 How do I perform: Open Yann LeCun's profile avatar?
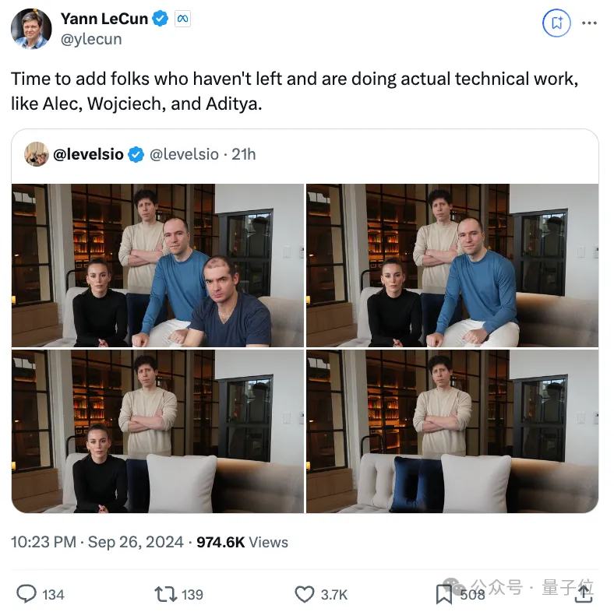[32, 29]
